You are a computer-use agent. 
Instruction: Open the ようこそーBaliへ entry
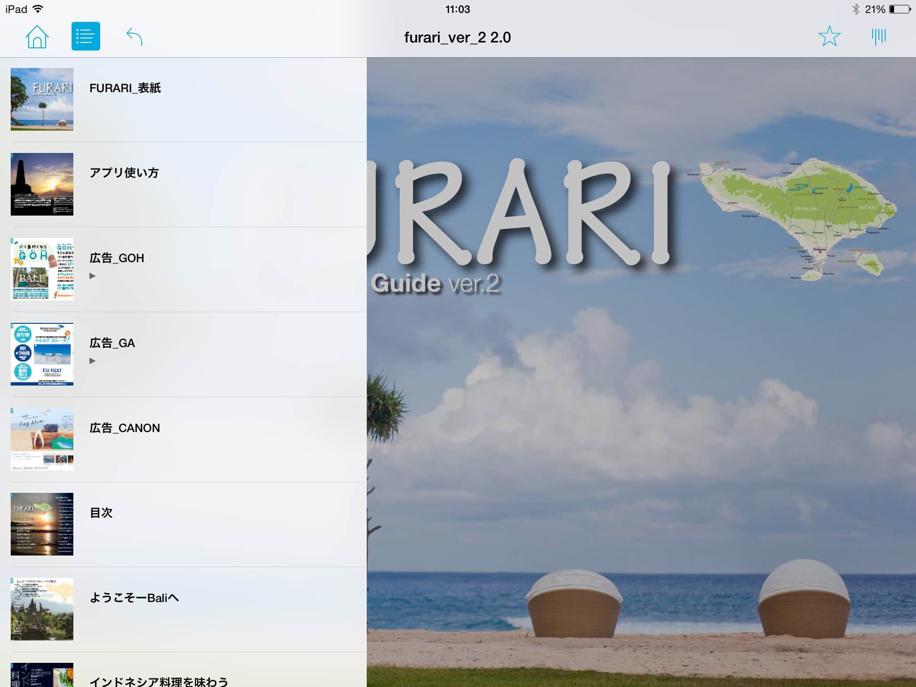click(x=134, y=598)
